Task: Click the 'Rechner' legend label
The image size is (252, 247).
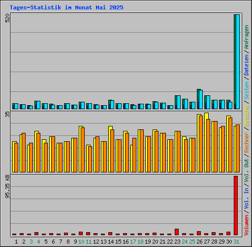Action: [247, 142]
